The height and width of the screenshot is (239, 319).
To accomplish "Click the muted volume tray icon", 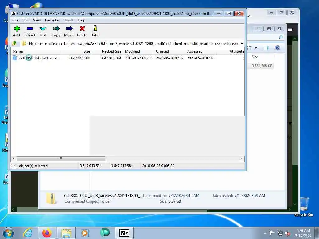I will [x=288, y=233].
